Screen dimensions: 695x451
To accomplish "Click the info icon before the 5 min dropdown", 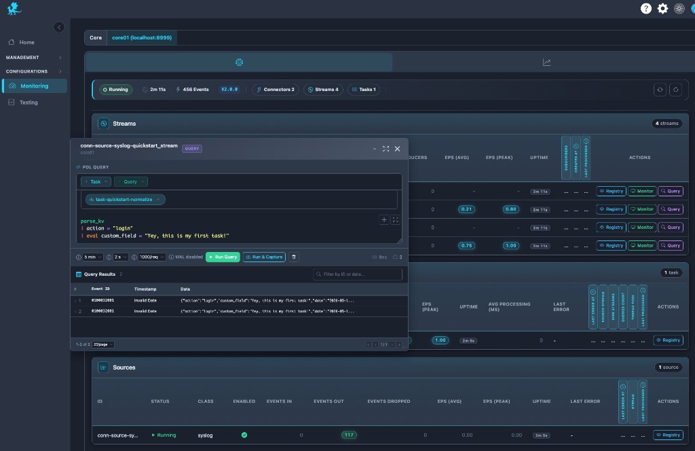I will point(79,257).
